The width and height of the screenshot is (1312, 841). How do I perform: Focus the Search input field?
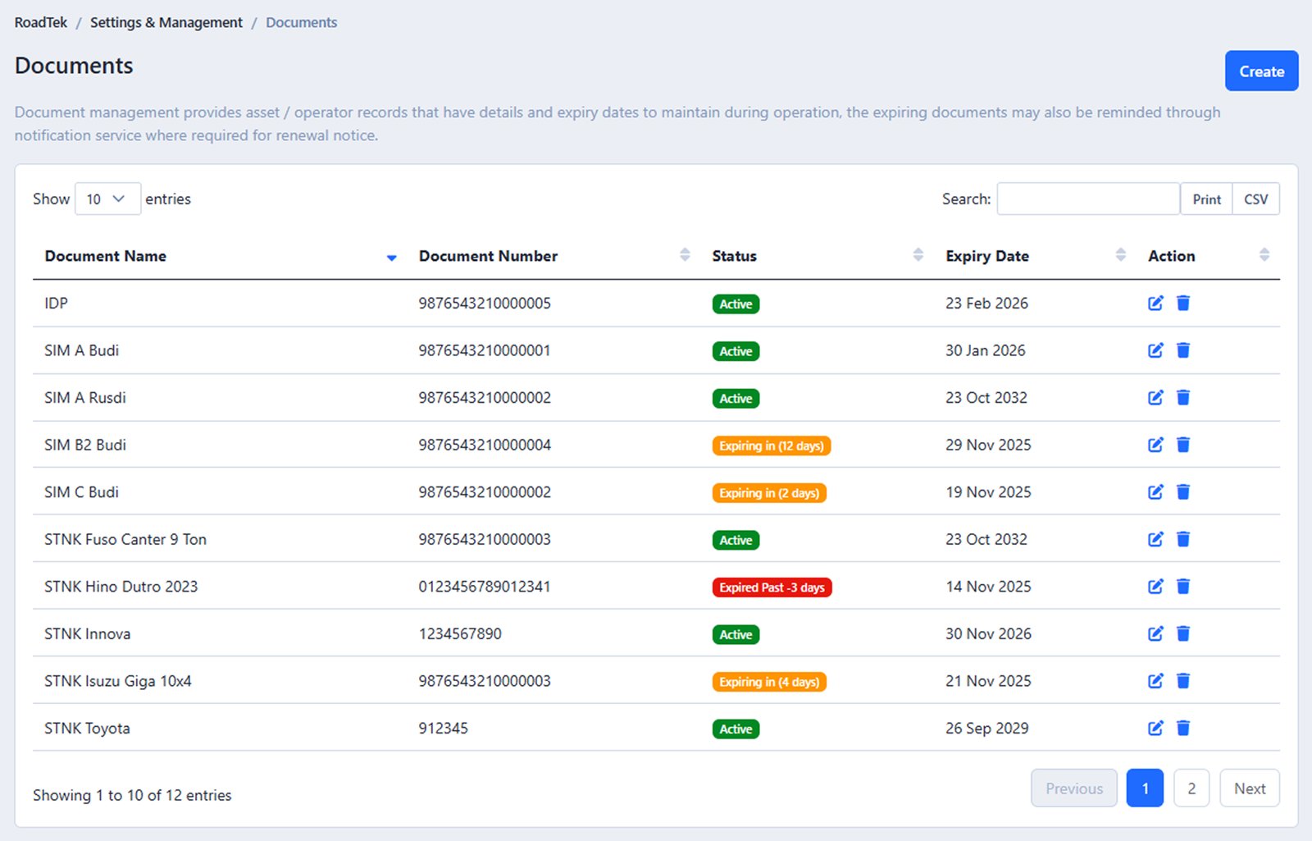tap(1087, 199)
